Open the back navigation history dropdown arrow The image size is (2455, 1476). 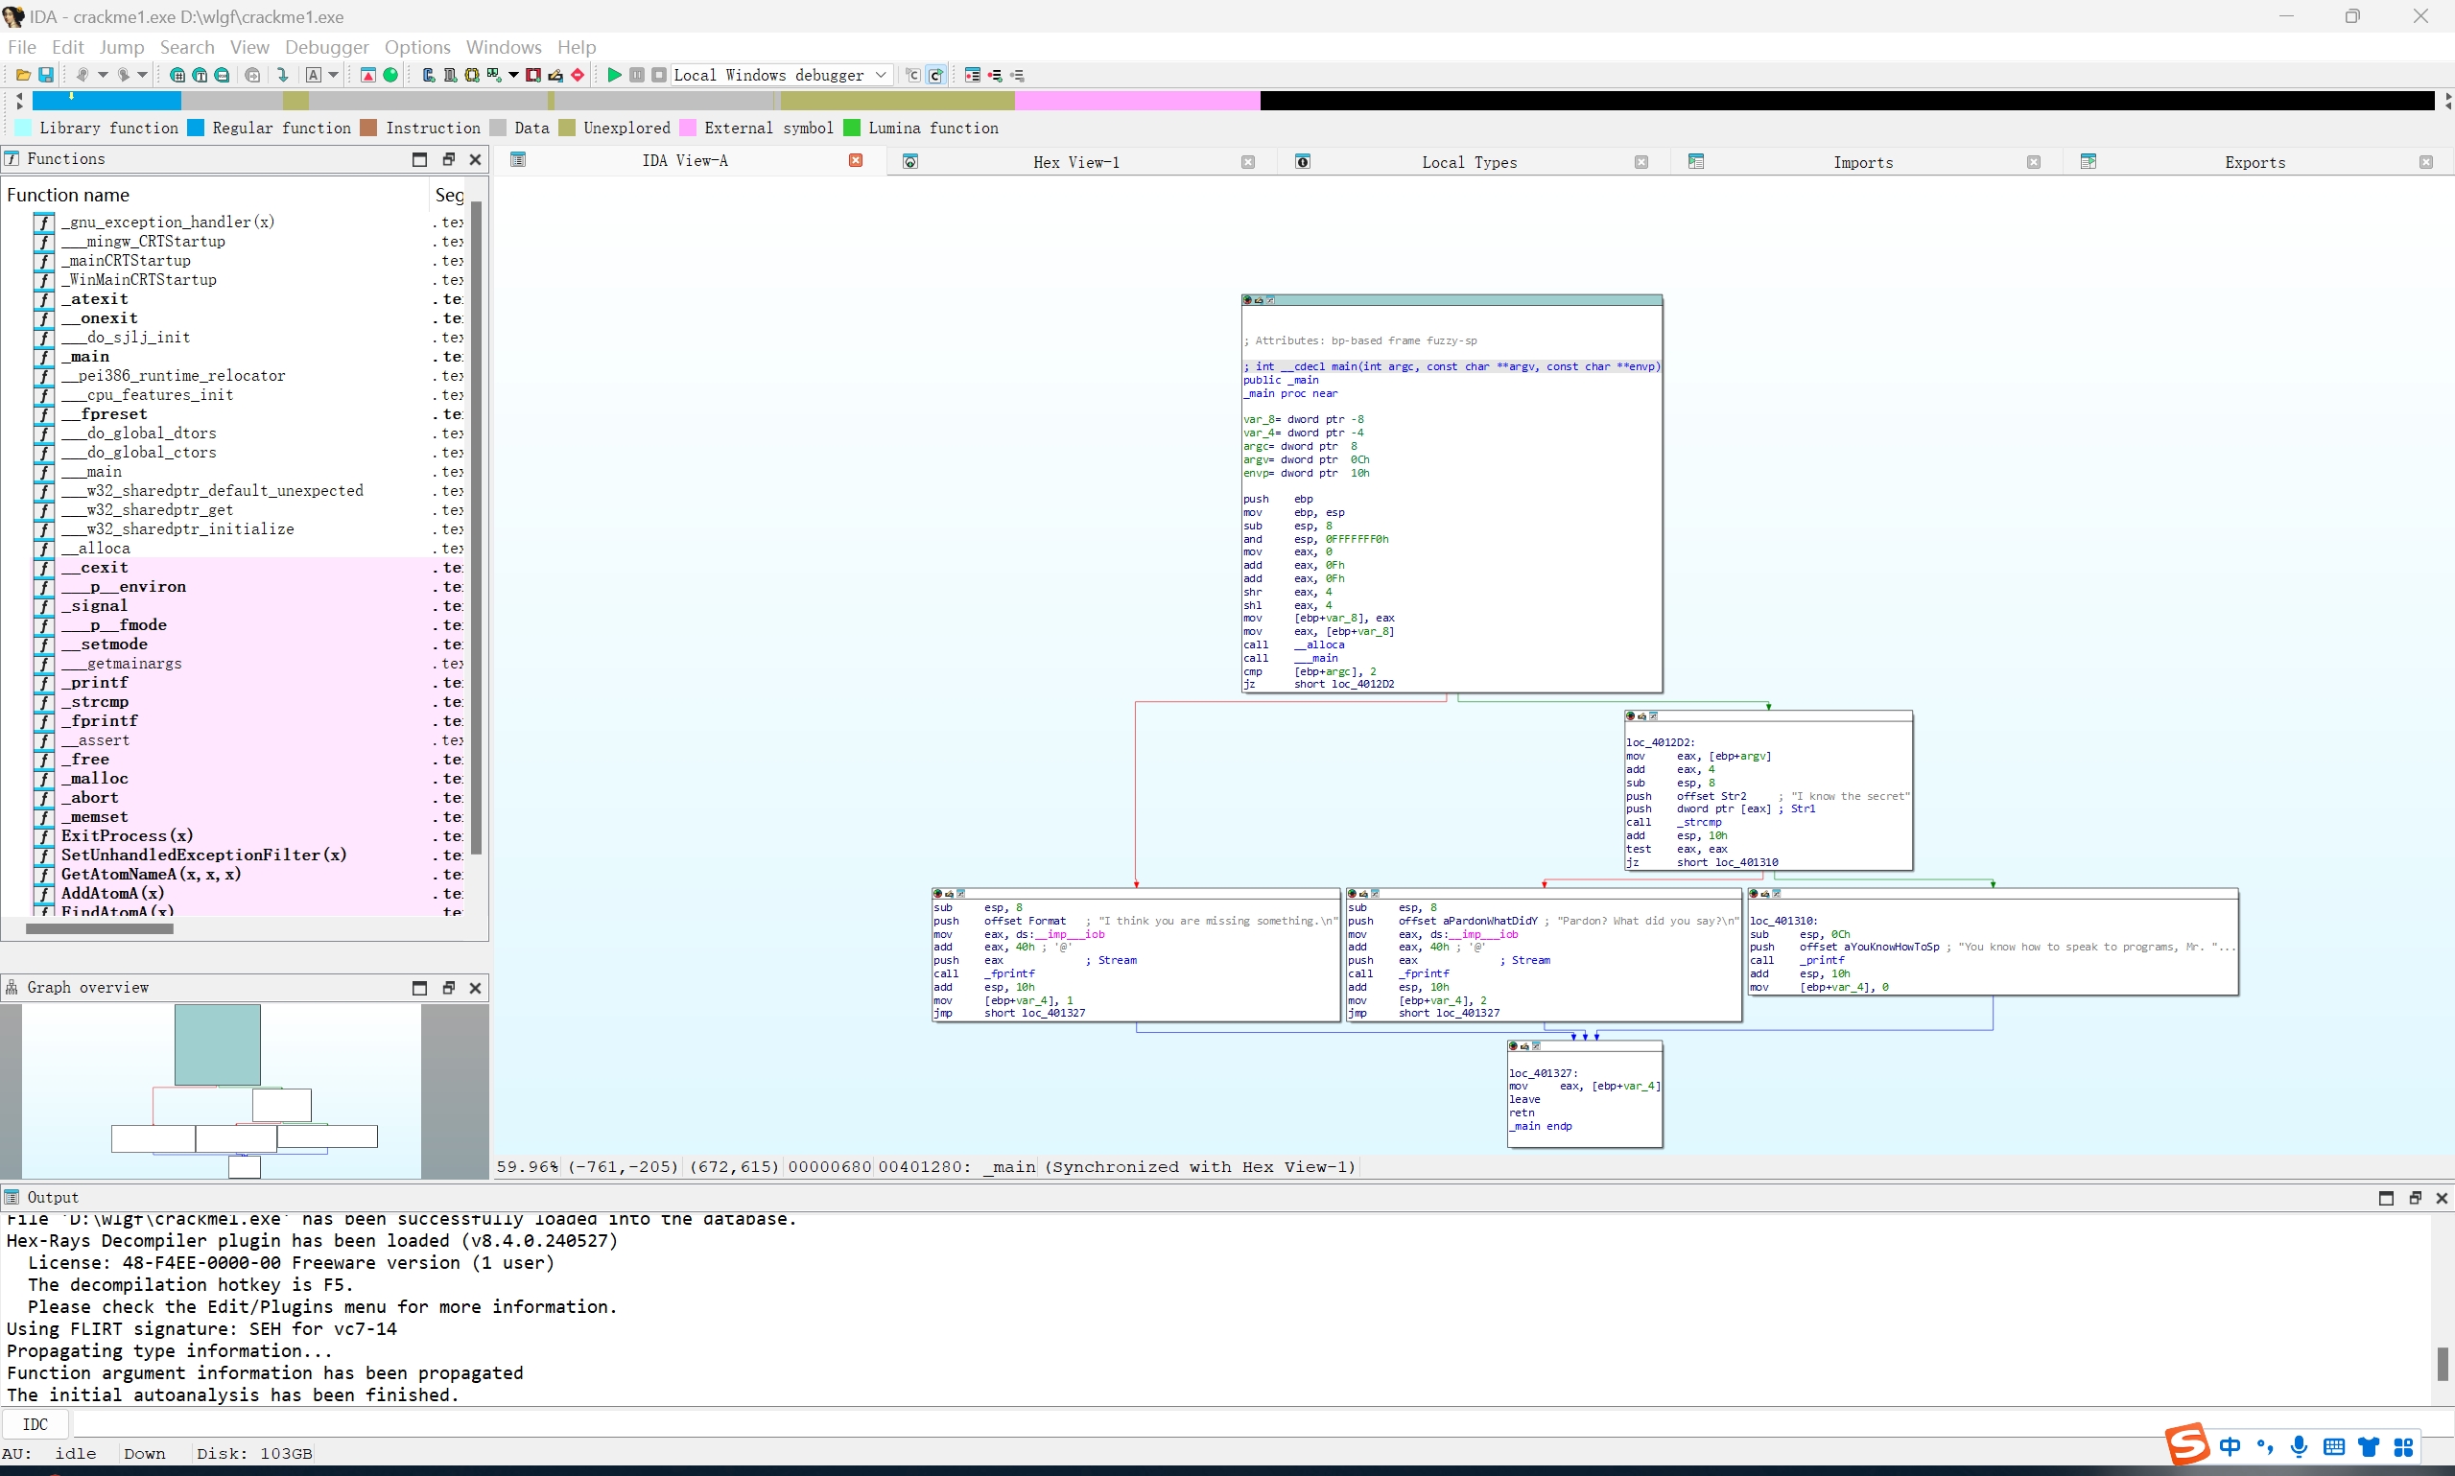coord(103,75)
